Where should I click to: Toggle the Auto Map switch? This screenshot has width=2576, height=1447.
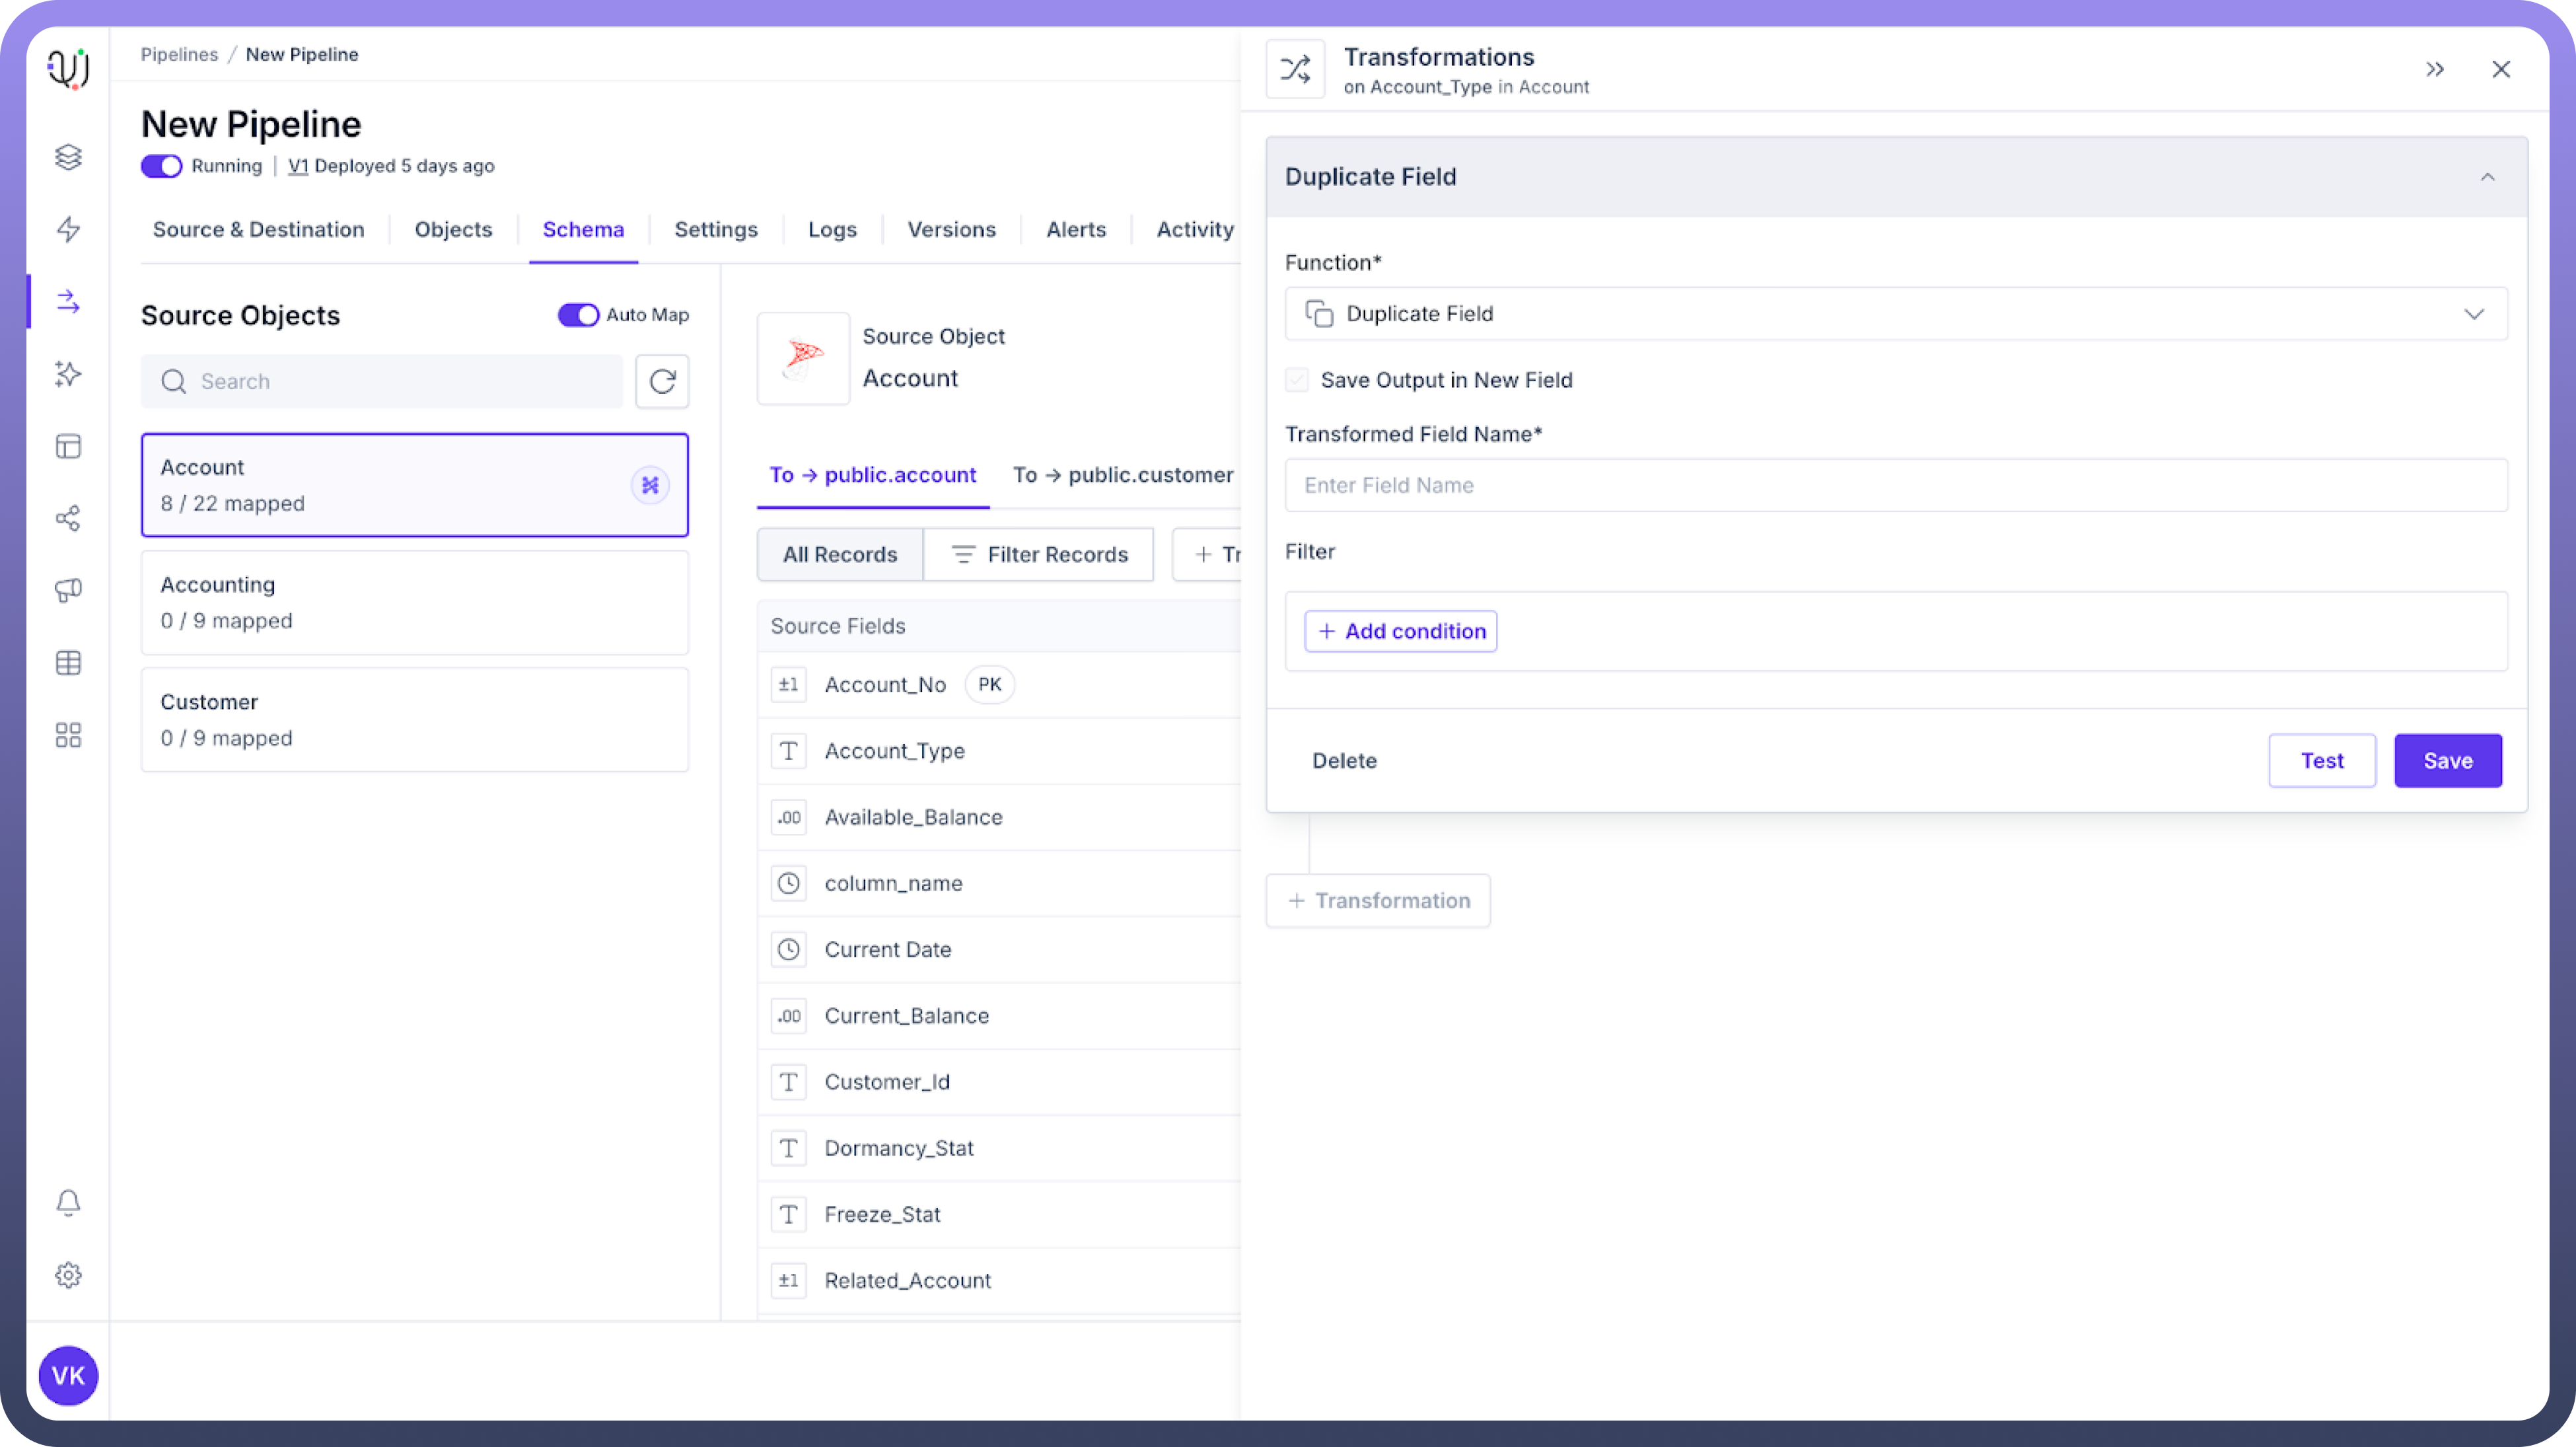(578, 315)
